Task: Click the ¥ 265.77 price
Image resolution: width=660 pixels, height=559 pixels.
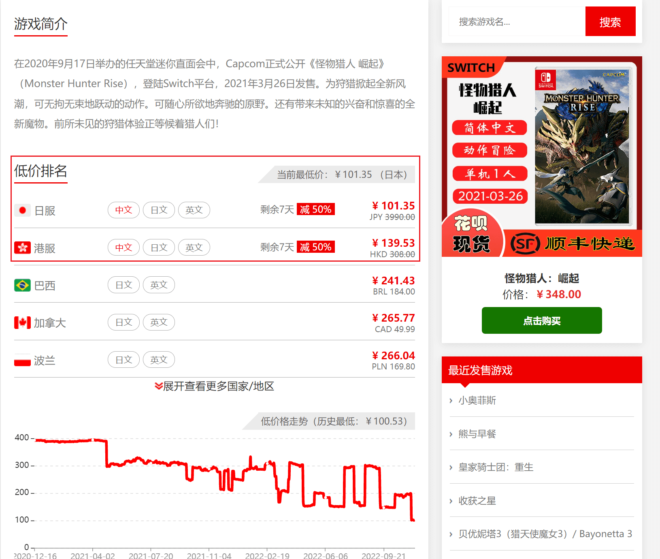Action: coord(393,318)
